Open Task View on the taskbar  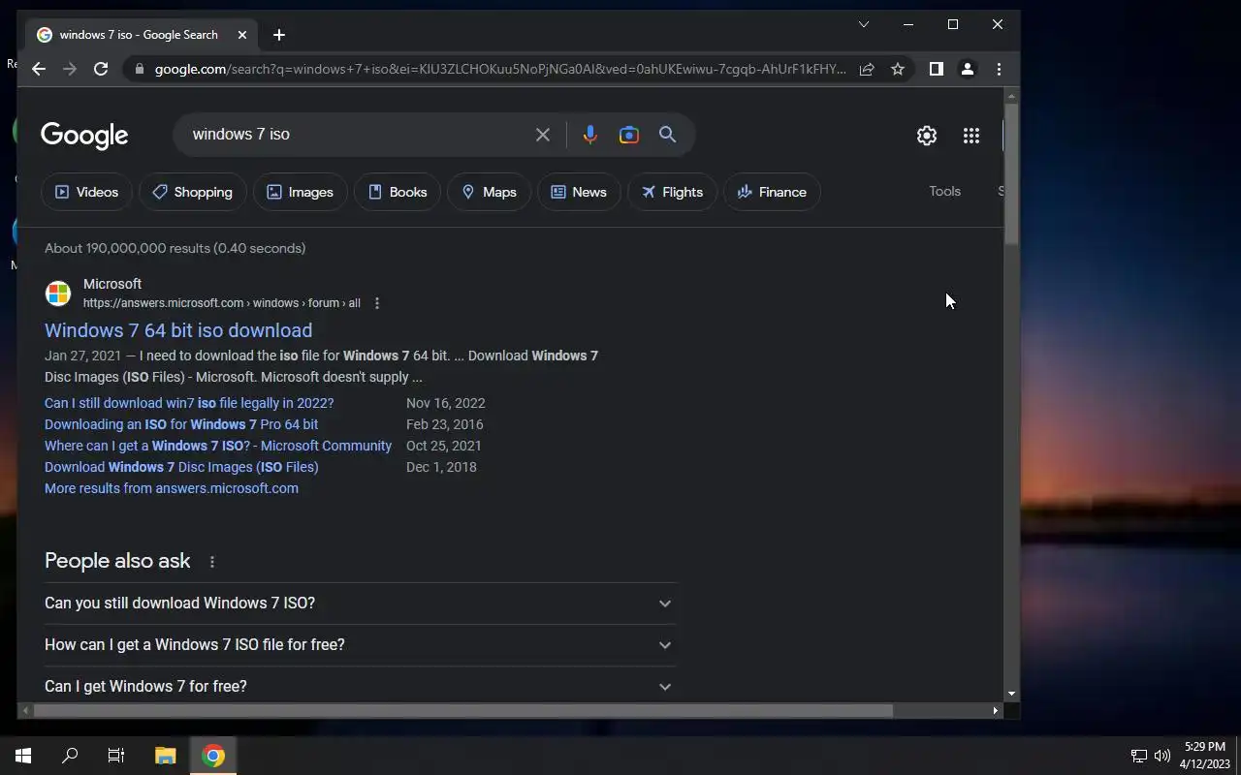click(116, 756)
